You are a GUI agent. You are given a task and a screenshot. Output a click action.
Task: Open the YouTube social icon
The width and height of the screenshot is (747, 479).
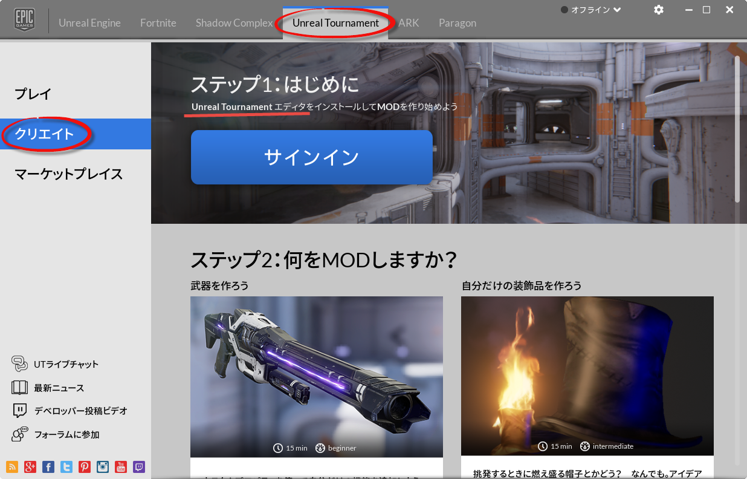pos(121,466)
